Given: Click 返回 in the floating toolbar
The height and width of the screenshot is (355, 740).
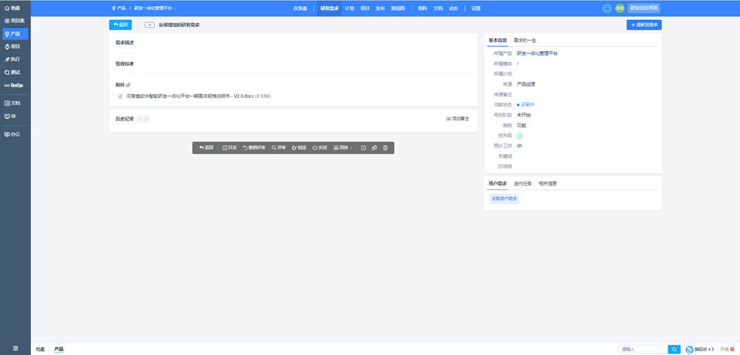Looking at the screenshot, I should click(206, 148).
